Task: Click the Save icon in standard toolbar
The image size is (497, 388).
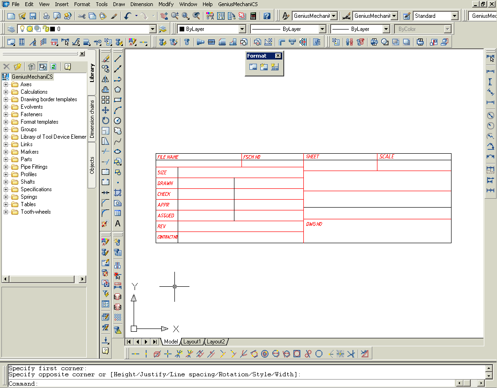Action: tap(33, 16)
